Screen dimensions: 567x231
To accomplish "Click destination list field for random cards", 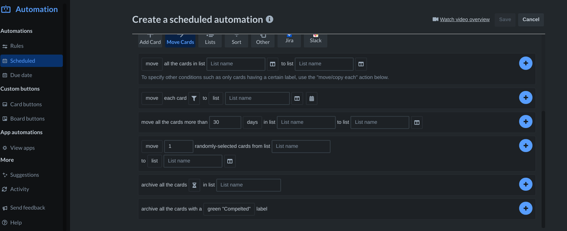I will tap(193, 161).
